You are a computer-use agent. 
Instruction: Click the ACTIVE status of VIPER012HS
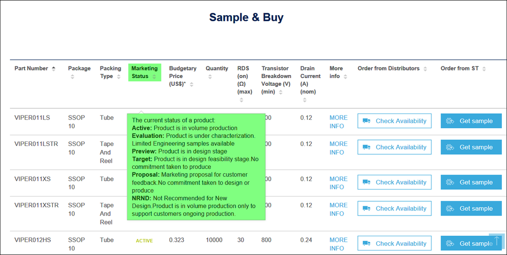[144, 241]
